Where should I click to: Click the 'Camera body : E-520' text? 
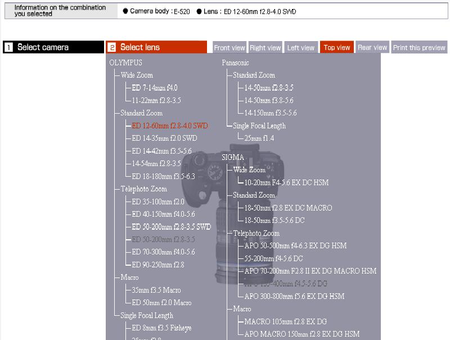pyautogui.click(x=156, y=11)
